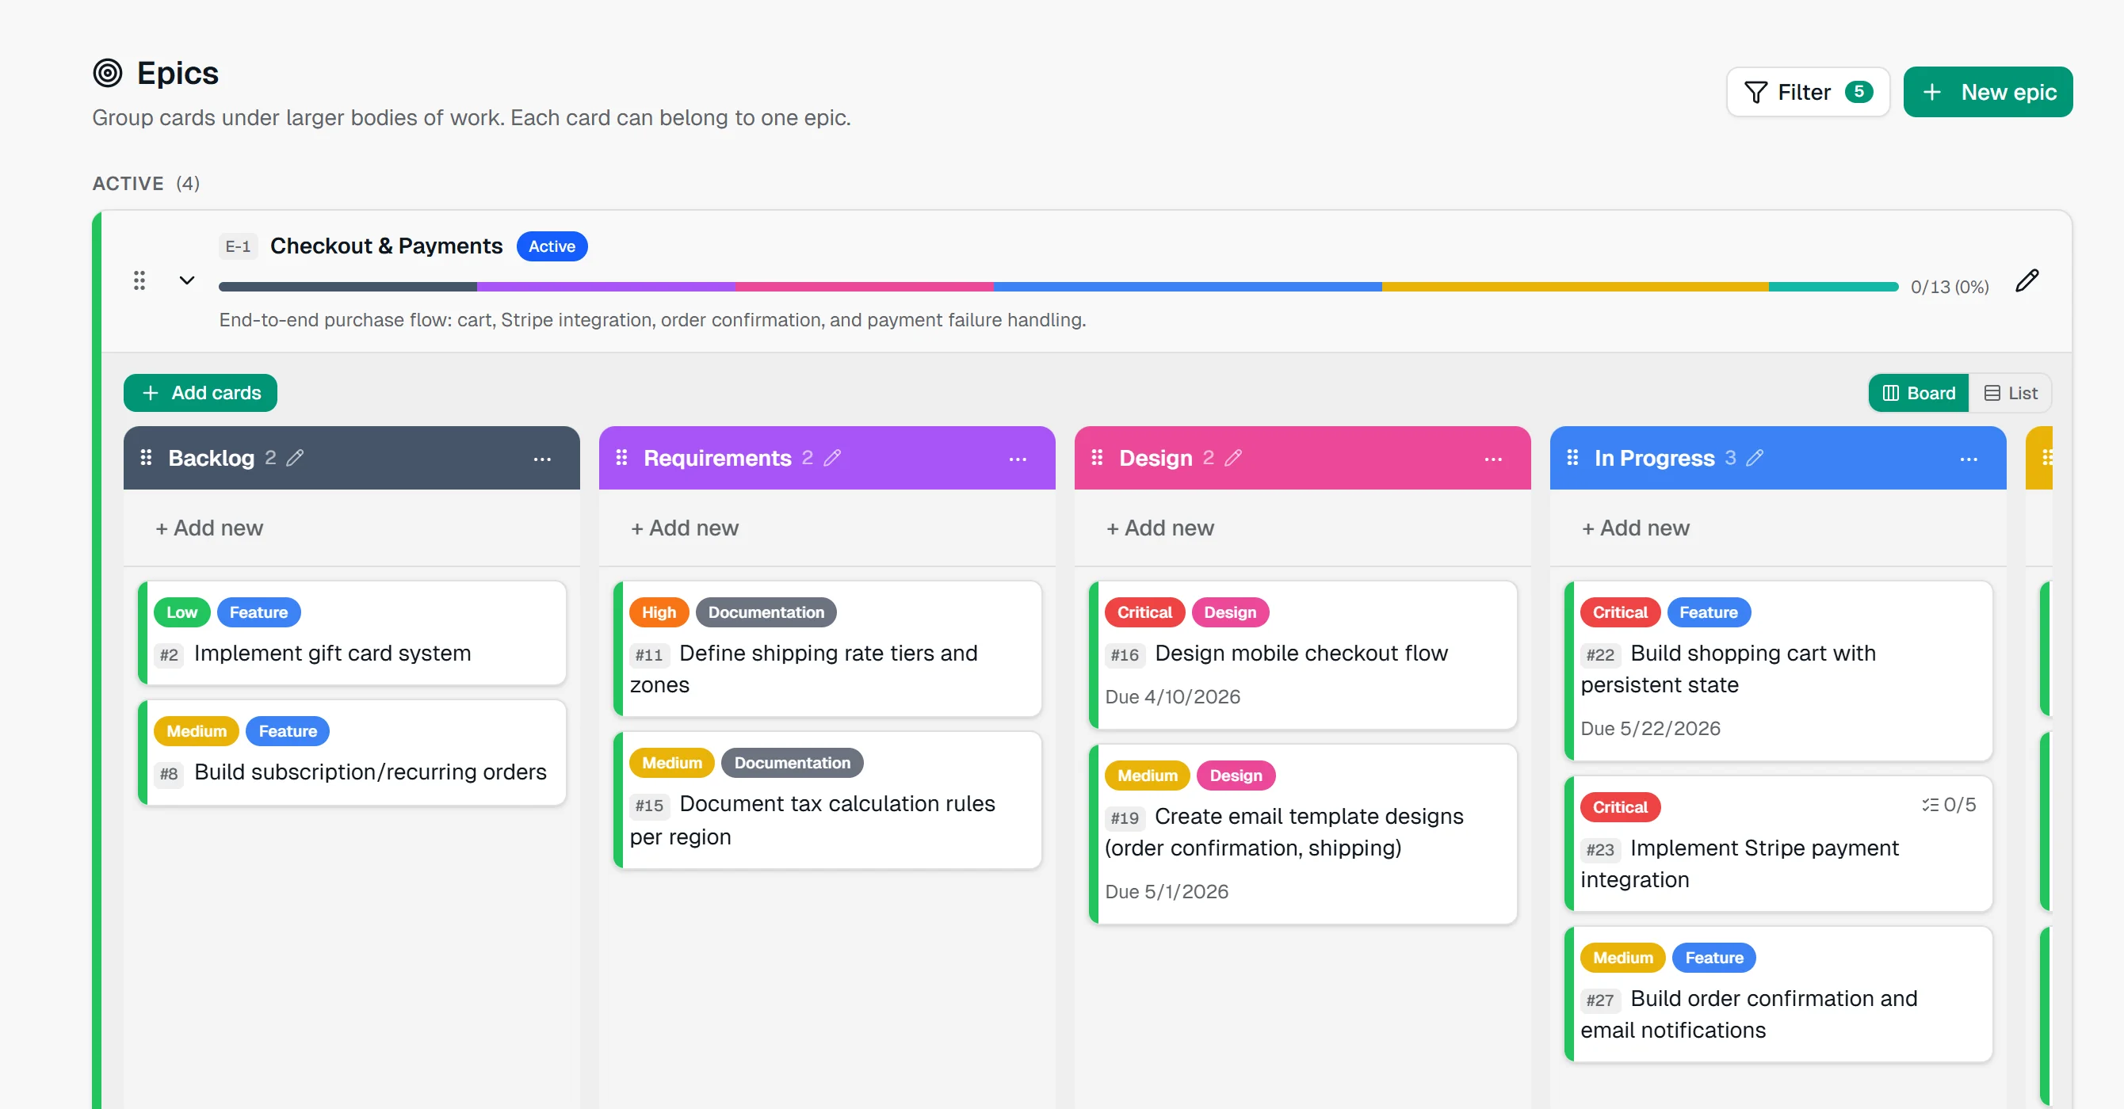Click the Feature tag on card #27
Viewport: 2124px width, 1109px height.
point(1713,958)
